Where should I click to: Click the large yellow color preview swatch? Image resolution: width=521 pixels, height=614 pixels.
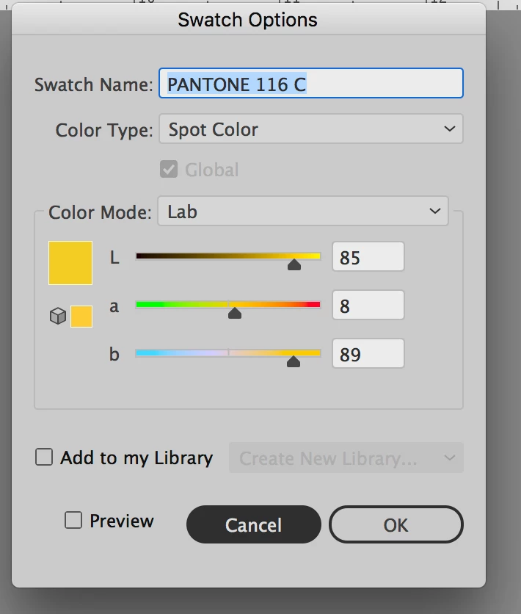click(70, 262)
